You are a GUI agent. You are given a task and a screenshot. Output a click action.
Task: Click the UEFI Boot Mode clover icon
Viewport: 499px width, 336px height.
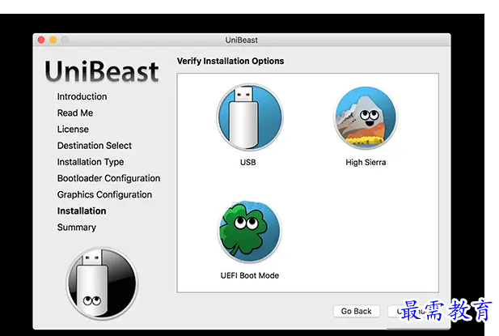point(249,232)
